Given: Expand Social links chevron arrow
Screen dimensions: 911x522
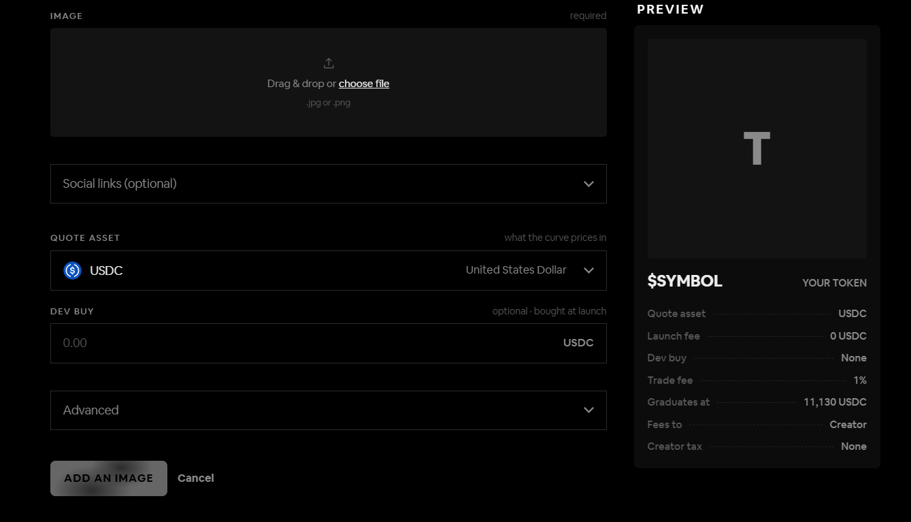Looking at the screenshot, I should [x=589, y=184].
